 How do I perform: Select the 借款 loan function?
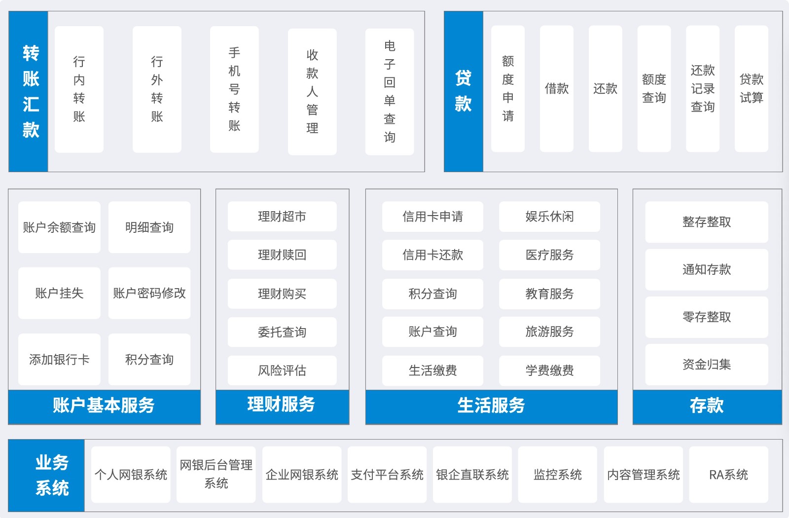556,89
